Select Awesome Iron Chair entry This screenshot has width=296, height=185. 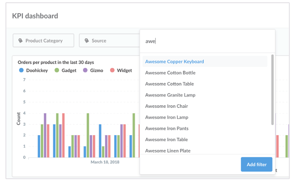166,106
